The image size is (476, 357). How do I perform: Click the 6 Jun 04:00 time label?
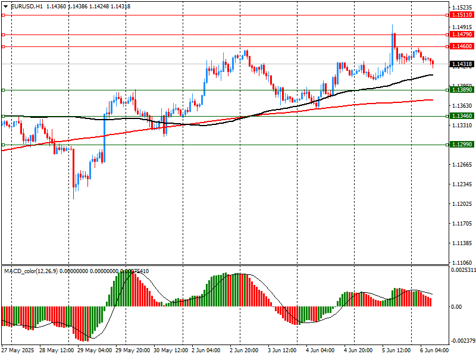click(x=433, y=350)
